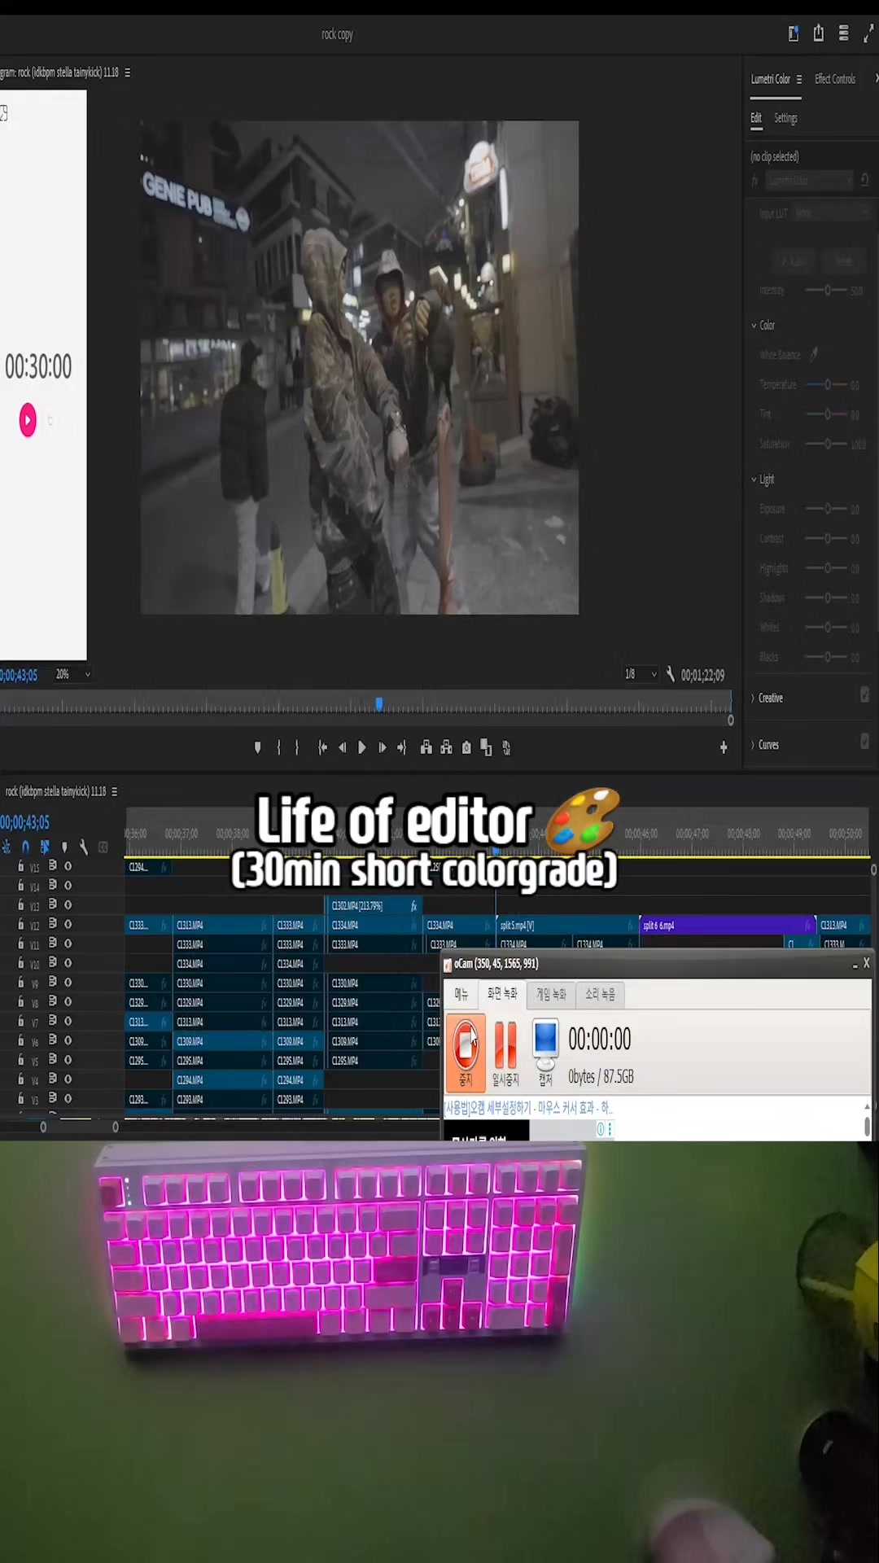
Task: Open the Lumetri Color effect dropdown
Action: tap(809, 180)
